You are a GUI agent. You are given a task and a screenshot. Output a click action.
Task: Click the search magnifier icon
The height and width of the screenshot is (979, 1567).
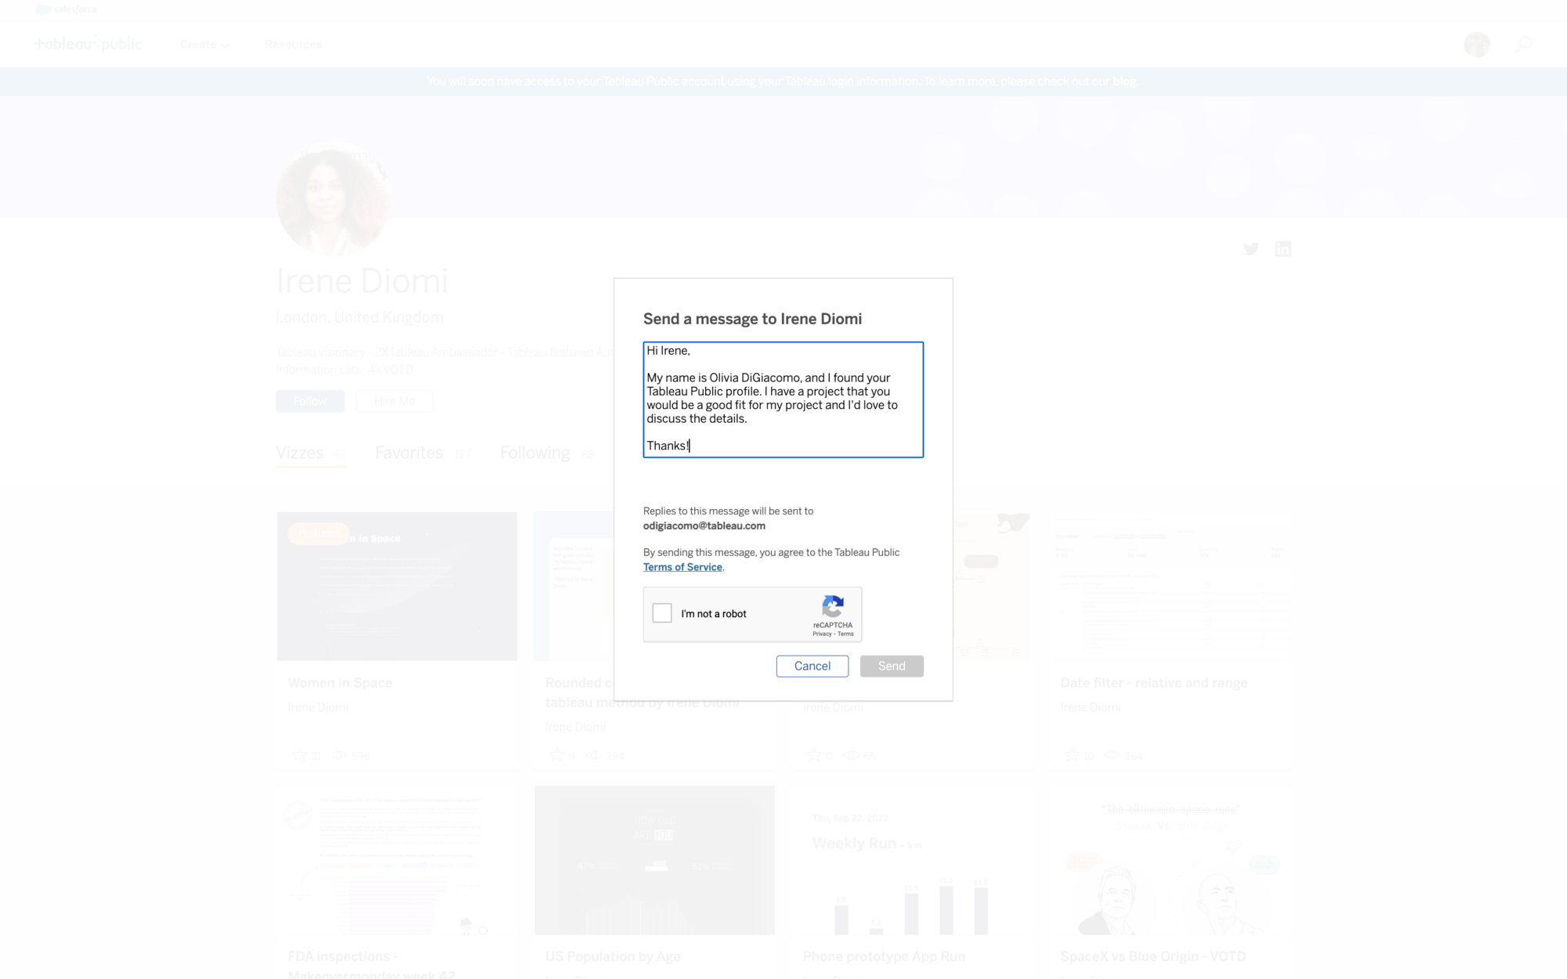pyautogui.click(x=1523, y=45)
